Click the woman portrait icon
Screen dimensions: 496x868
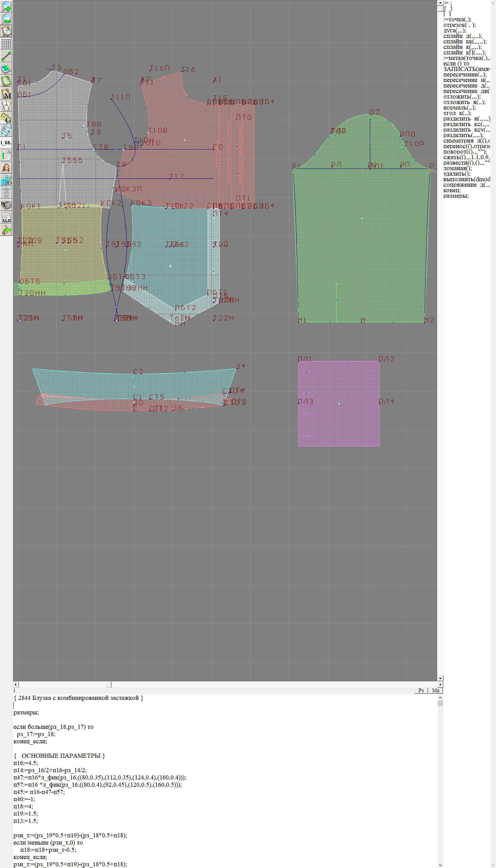tap(6, 168)
